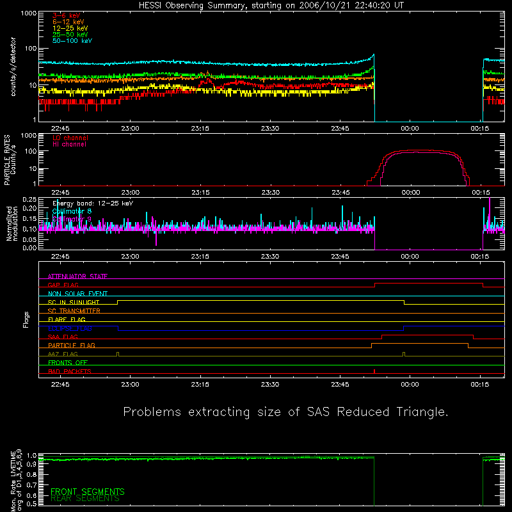Image resolution: width=512 pixels, height=512 pixels.
Task: Click the raised SAA FLAG step segment
Action: [428, 335]
